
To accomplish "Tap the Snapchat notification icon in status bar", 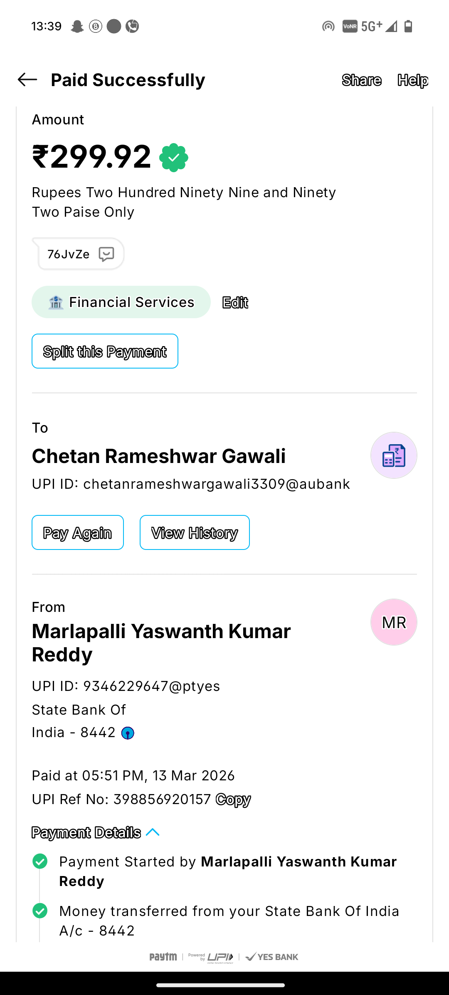I will coord(77,27).
